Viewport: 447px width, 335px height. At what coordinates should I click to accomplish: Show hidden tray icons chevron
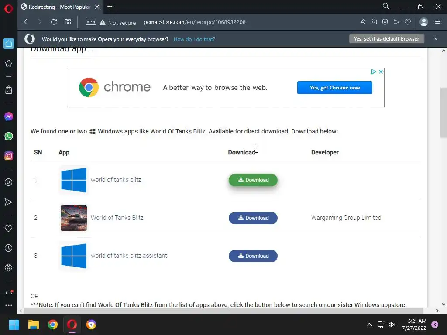pyautogui.click(x=369, y=325)
